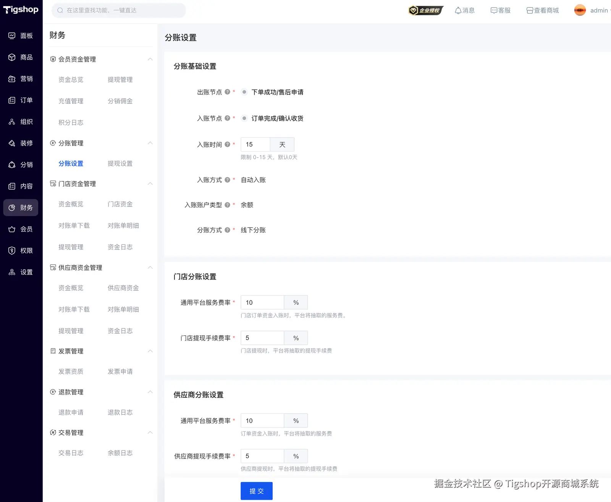Open 资金概览 under 门店资金管理
This screenshot has height=502, width=611.
tap(71, 204)
